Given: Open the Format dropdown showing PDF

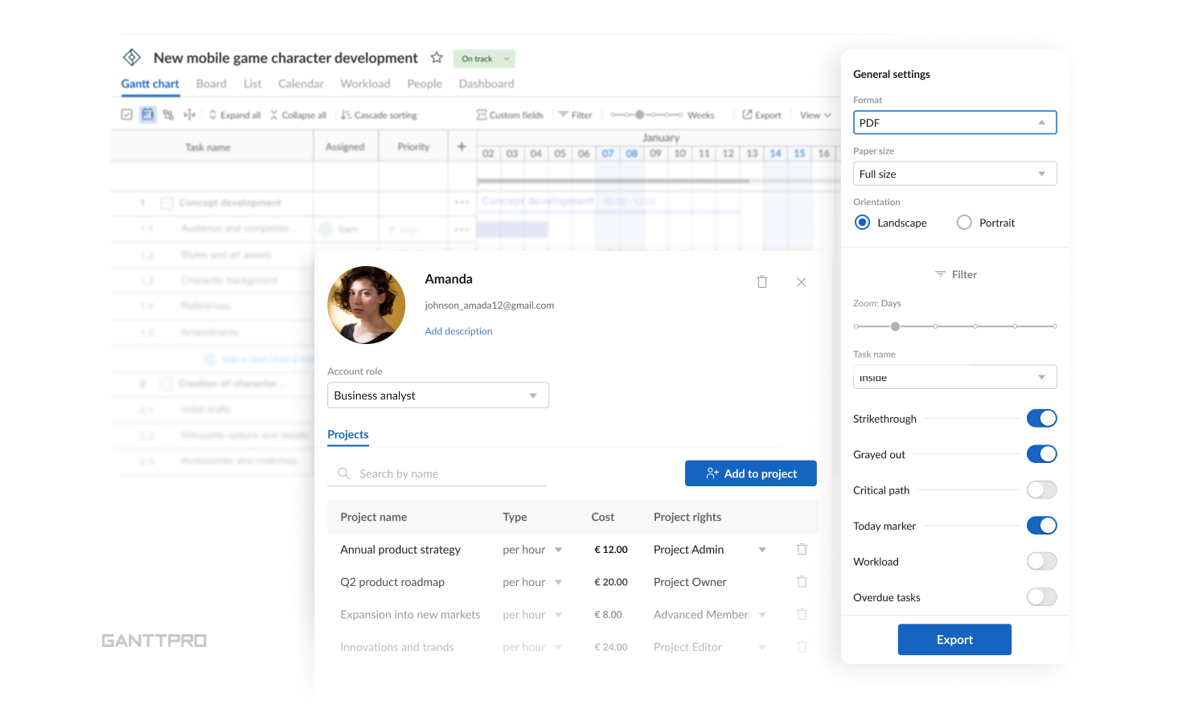Looking at the screenshot, I should point(954,122).
